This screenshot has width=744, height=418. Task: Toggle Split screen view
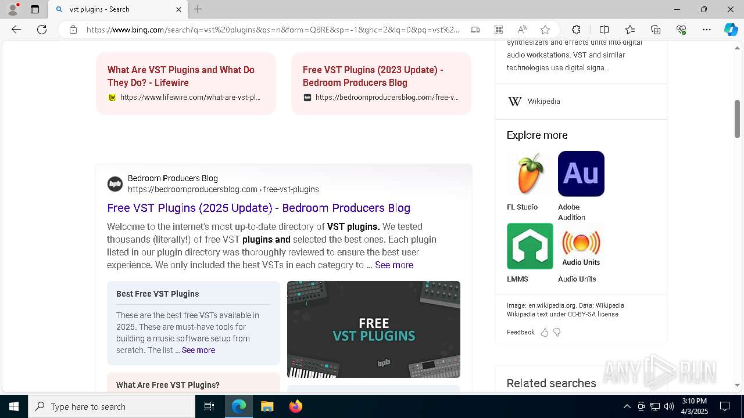604,30
